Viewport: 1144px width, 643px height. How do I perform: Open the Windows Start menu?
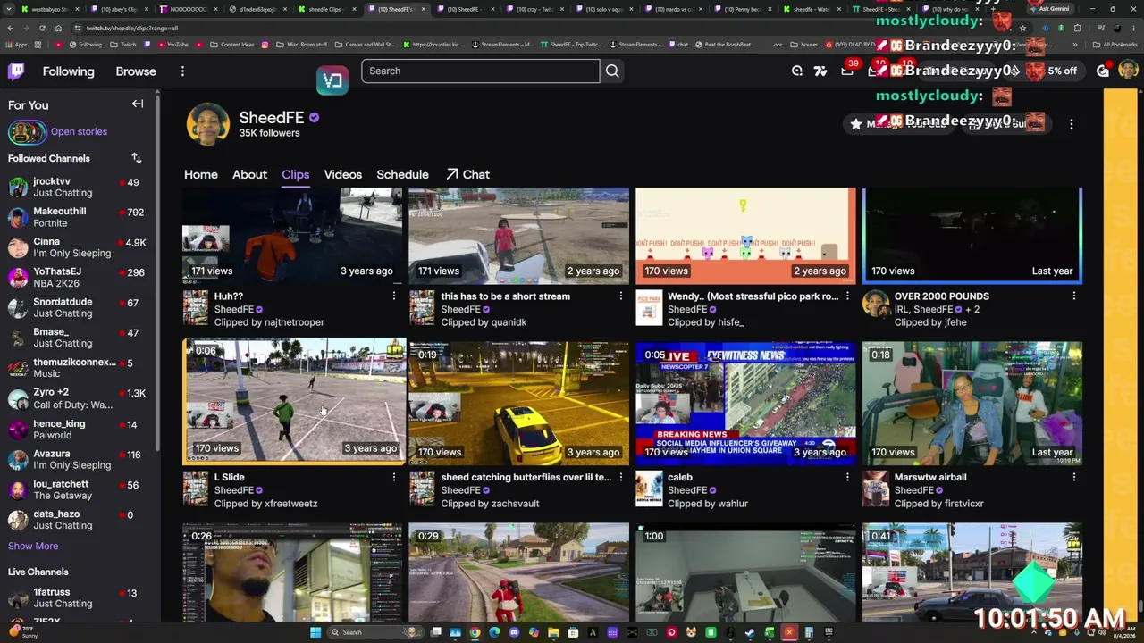coord(315,632)
